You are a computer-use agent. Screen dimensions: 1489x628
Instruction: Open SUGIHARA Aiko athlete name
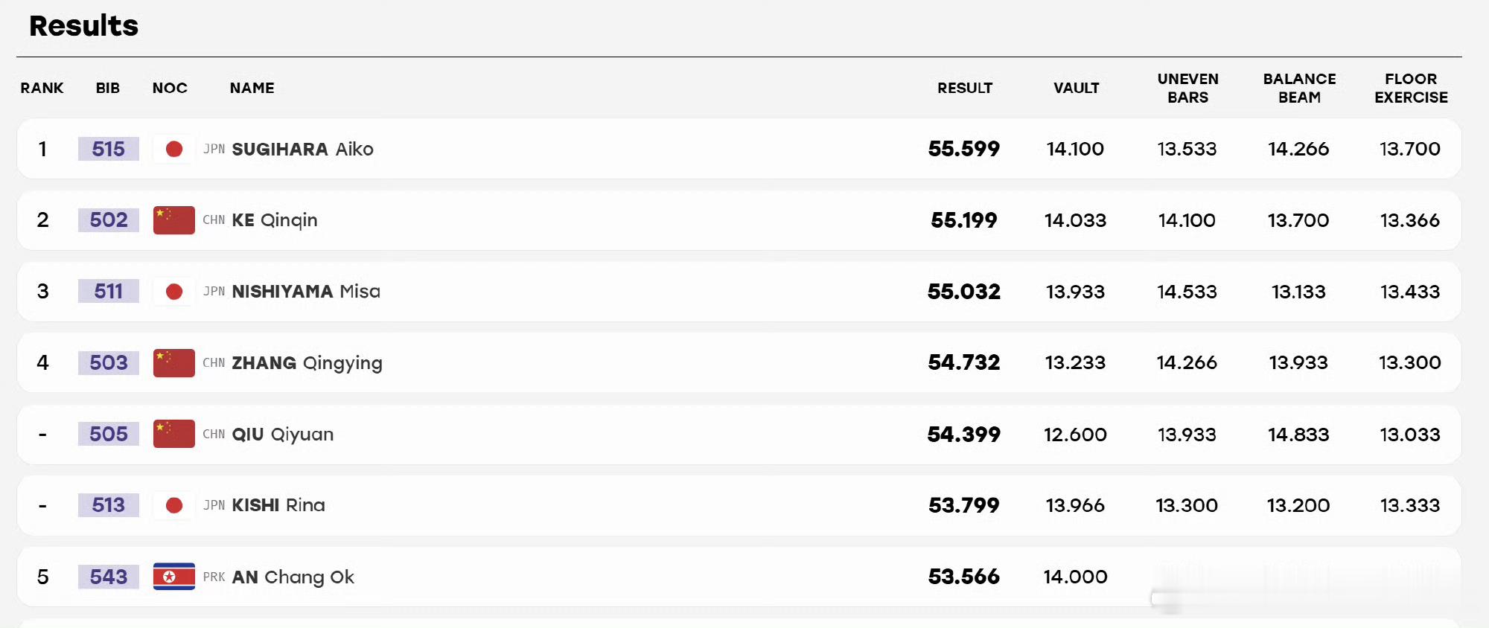click(x=302, y=149)
